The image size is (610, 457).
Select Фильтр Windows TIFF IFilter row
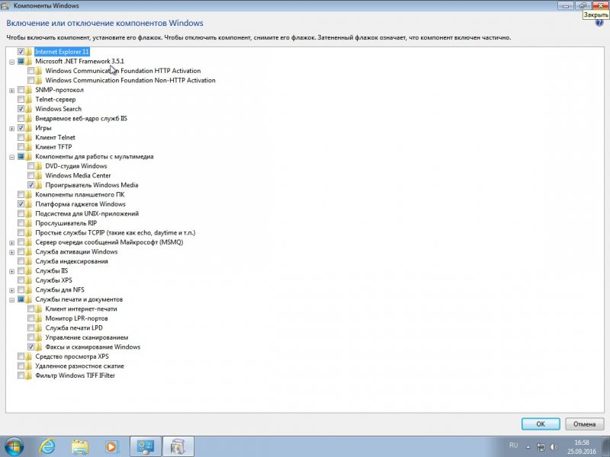75,376
